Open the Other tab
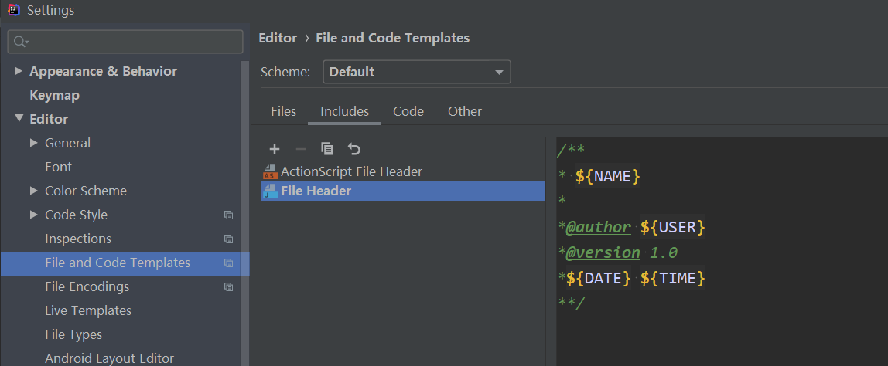Screen dimensions: 888x366 pyautogui.click(x=464, y=111)
